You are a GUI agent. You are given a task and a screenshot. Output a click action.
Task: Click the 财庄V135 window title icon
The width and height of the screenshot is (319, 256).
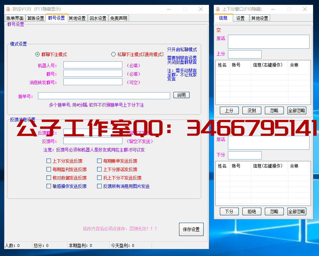coord(8,9)
